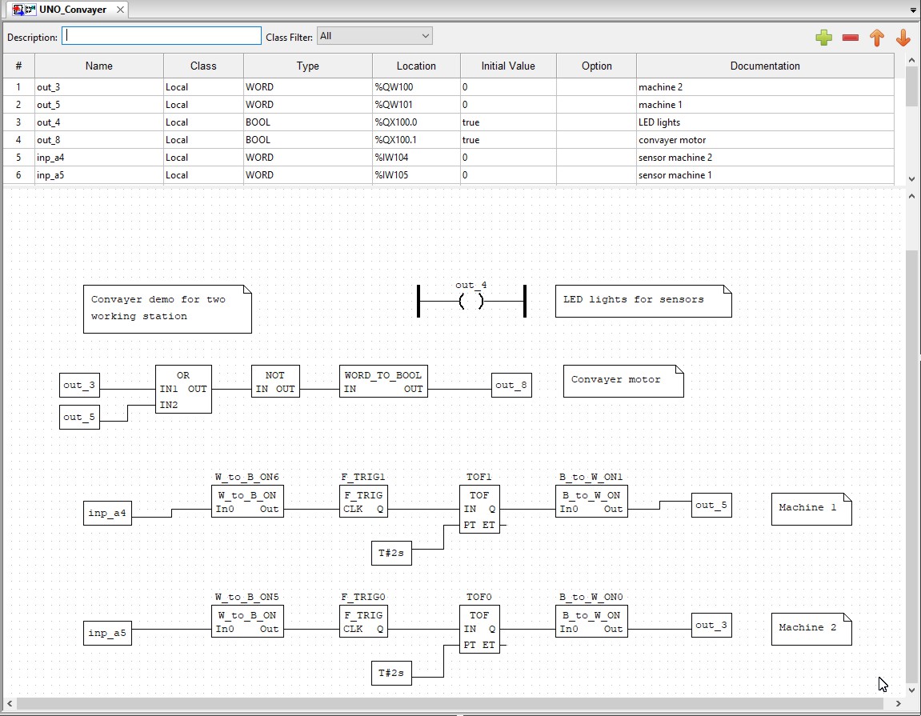
Task: Click the Initial Value column header
Action: click(508, 66)
